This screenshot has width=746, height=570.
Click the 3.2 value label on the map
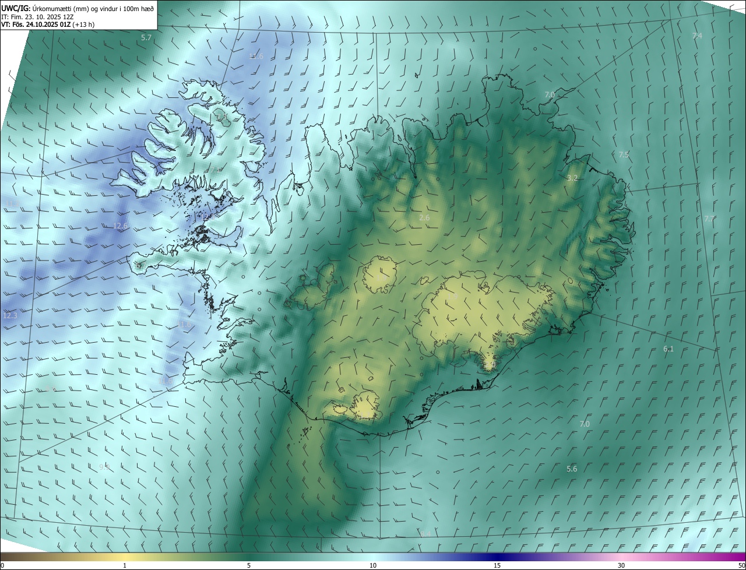(x=572, y=178)
